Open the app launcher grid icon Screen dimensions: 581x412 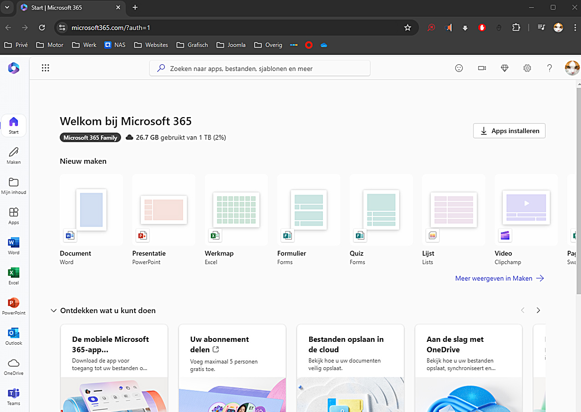pos(45,68)
